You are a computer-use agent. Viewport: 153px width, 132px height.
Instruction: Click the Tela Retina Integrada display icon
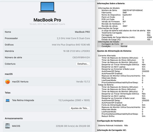point(8,100)
